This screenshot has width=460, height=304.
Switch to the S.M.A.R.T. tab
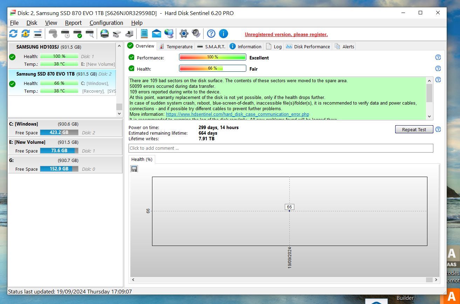coord(211,47)
